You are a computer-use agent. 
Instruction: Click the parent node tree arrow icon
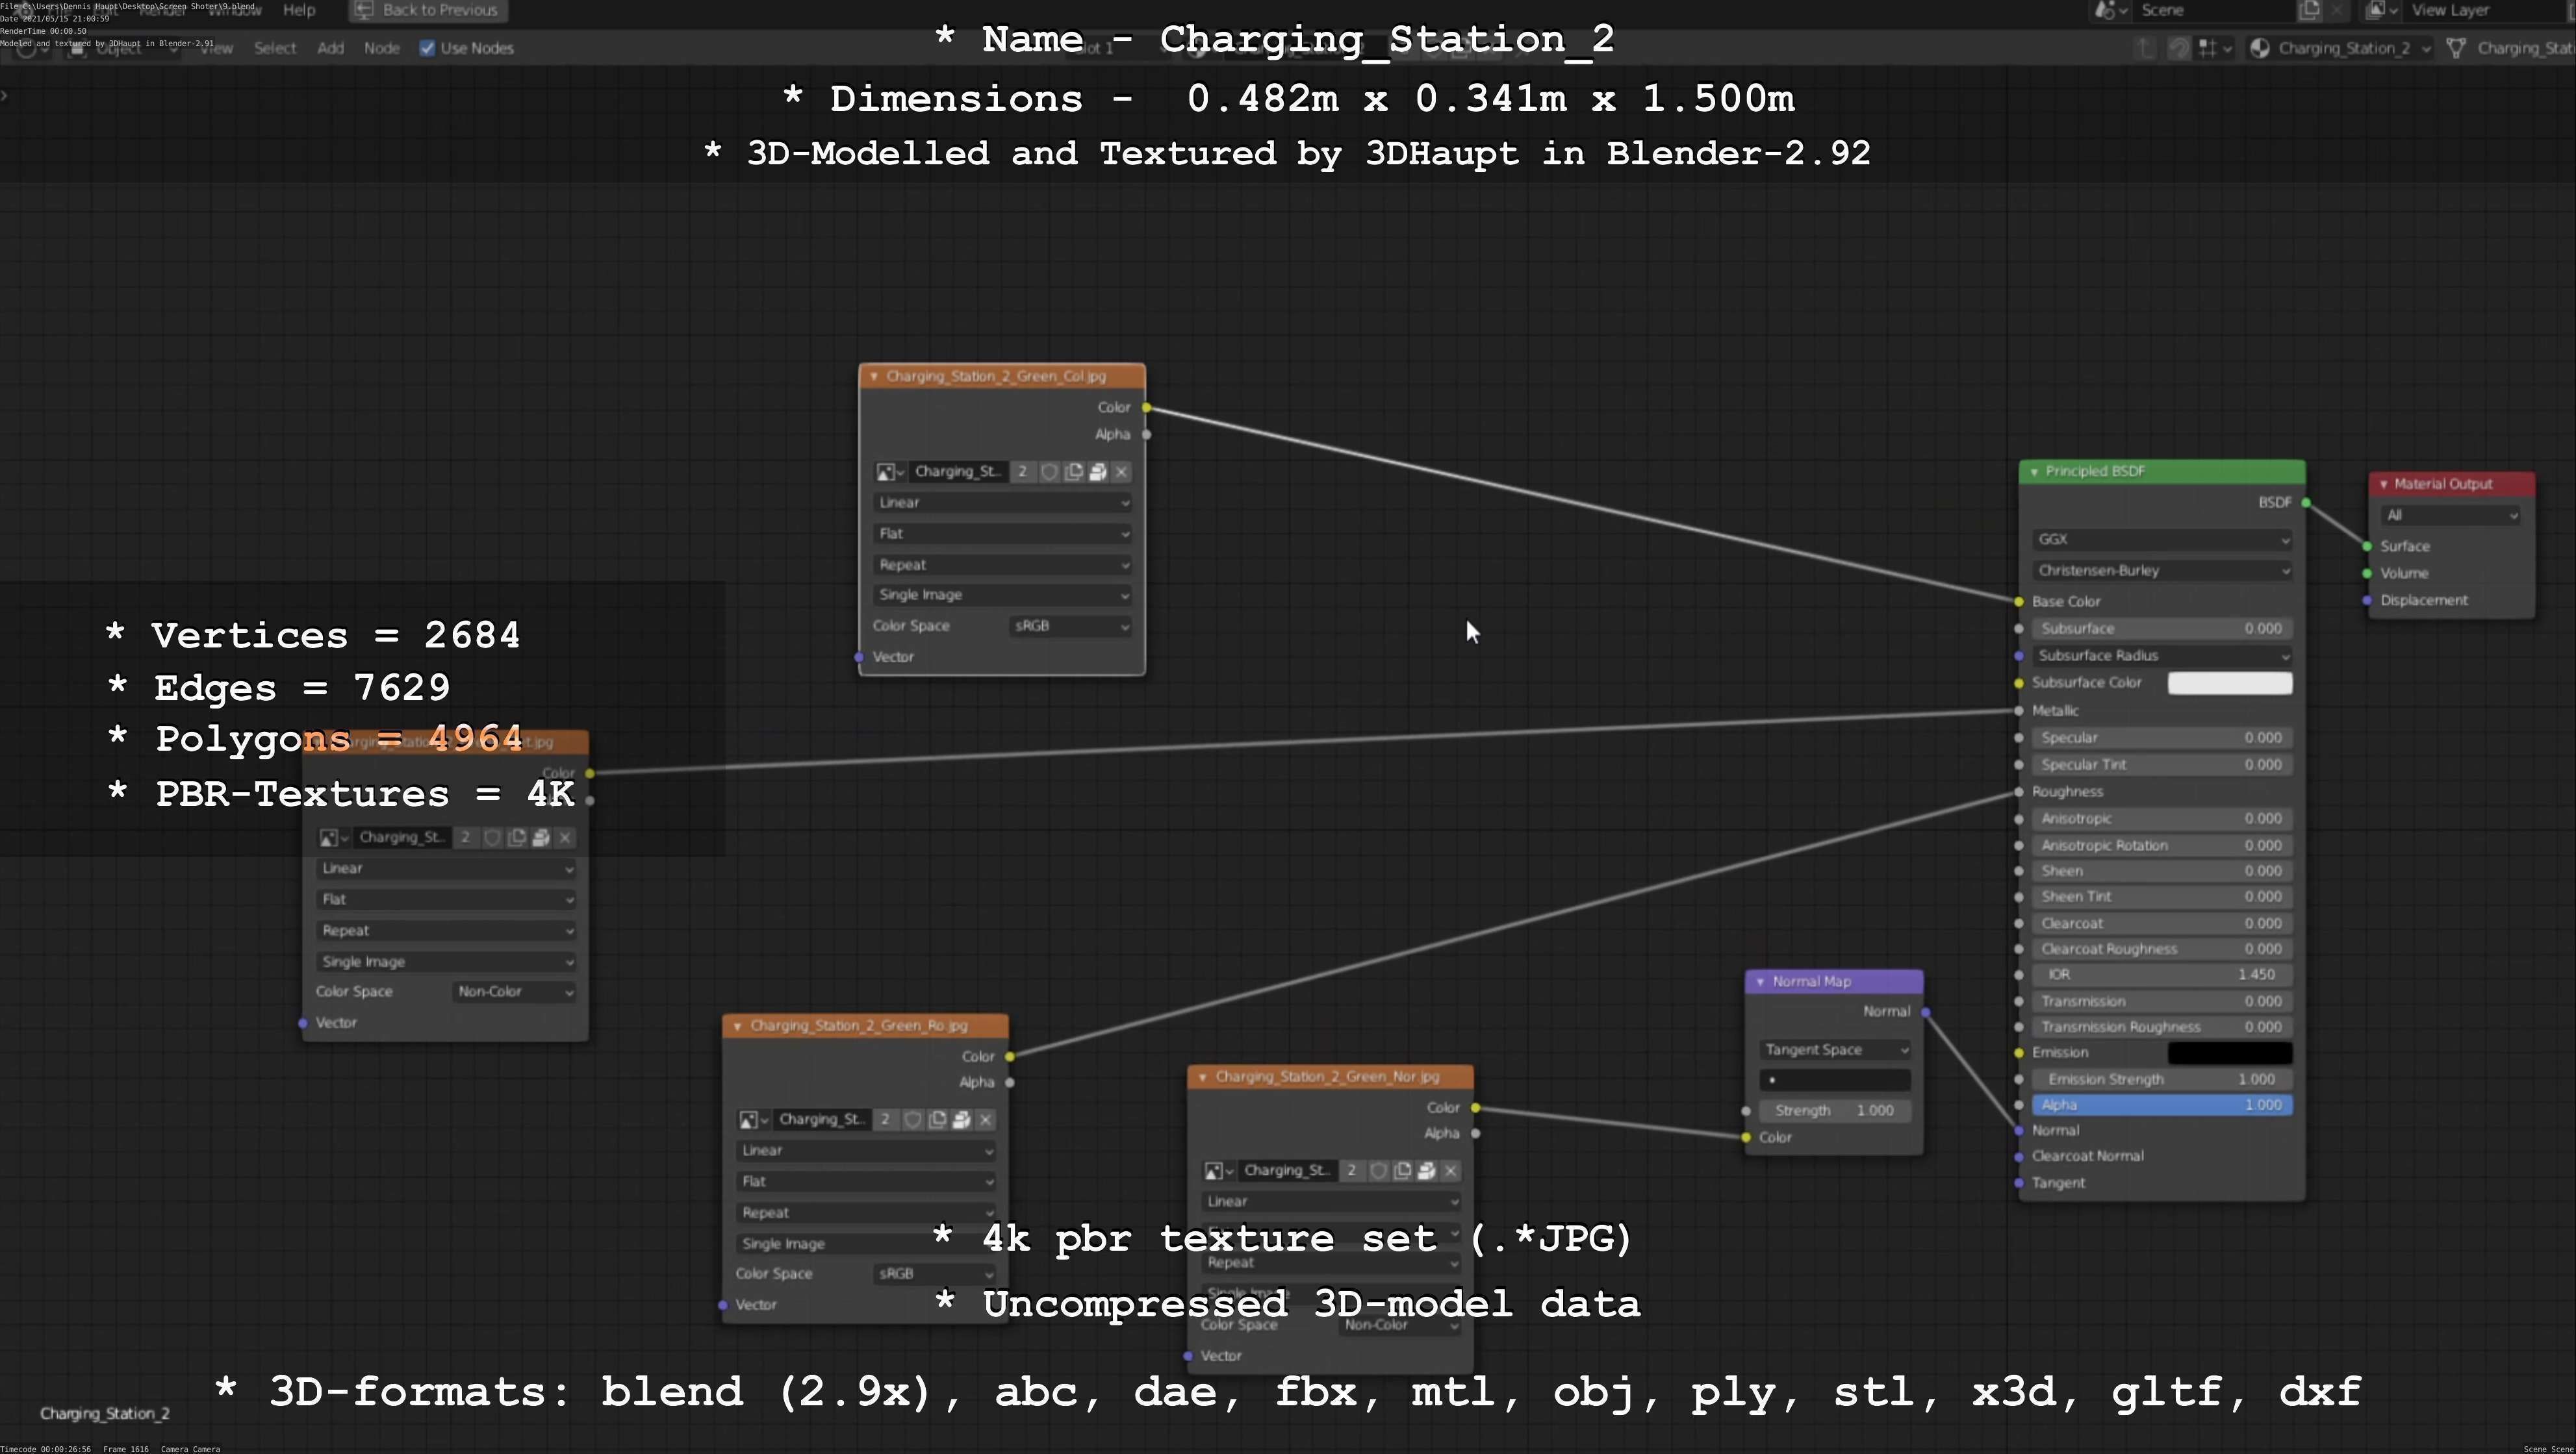coord(2144,48)
